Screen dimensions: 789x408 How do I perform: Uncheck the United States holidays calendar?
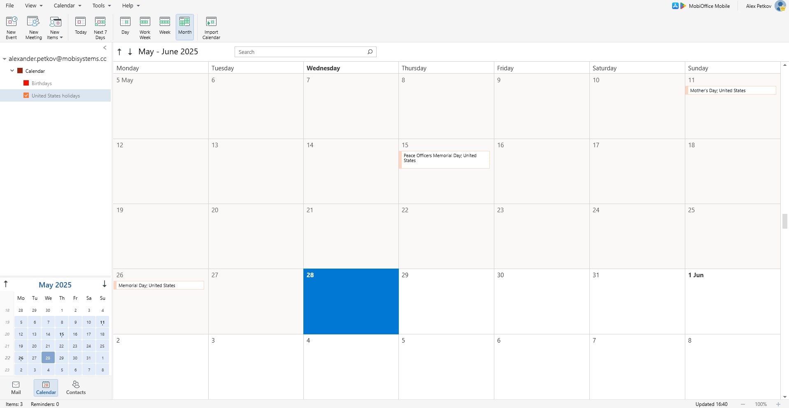coord(26,95)
